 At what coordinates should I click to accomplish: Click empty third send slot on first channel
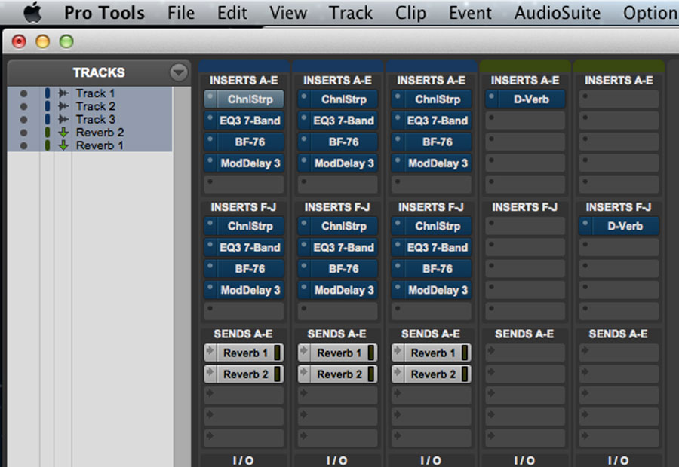244,395
